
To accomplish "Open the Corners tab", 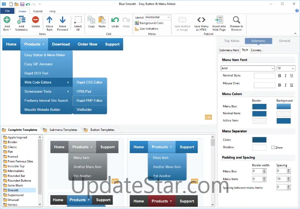I will [256, 50].
